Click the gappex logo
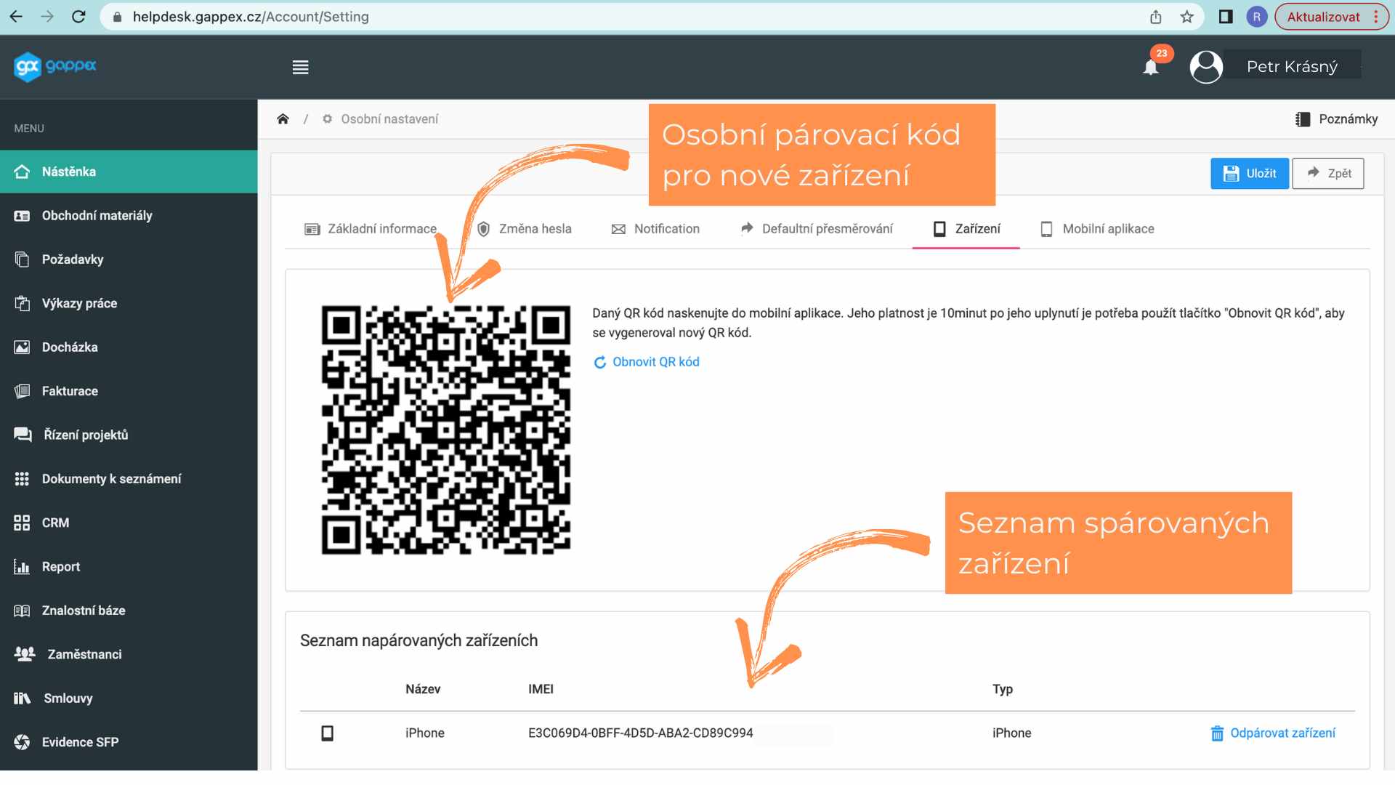 point(55,66)
